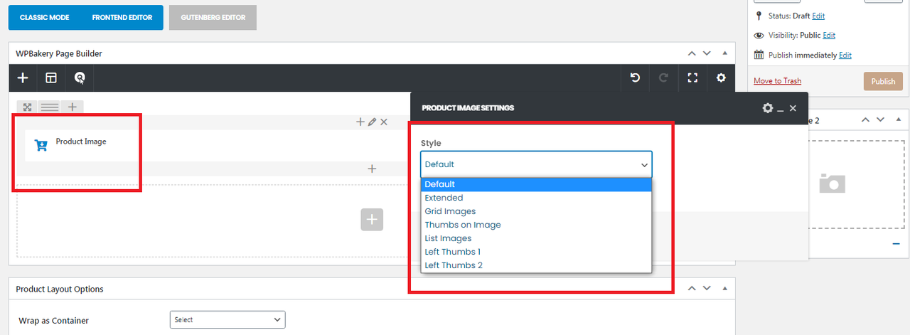This screenshot has width=910, height=335.
Task: Click the blue minus icon under the camera box
Action: (x=896, y=244)
